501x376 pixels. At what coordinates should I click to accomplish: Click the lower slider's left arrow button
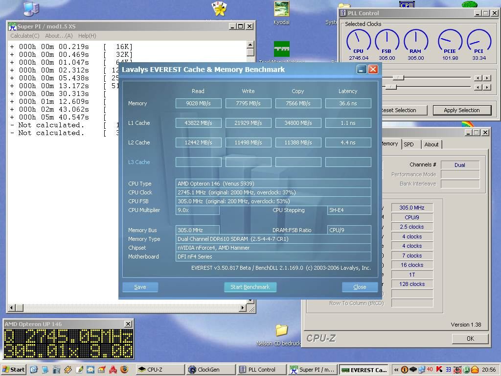(478, 87)
